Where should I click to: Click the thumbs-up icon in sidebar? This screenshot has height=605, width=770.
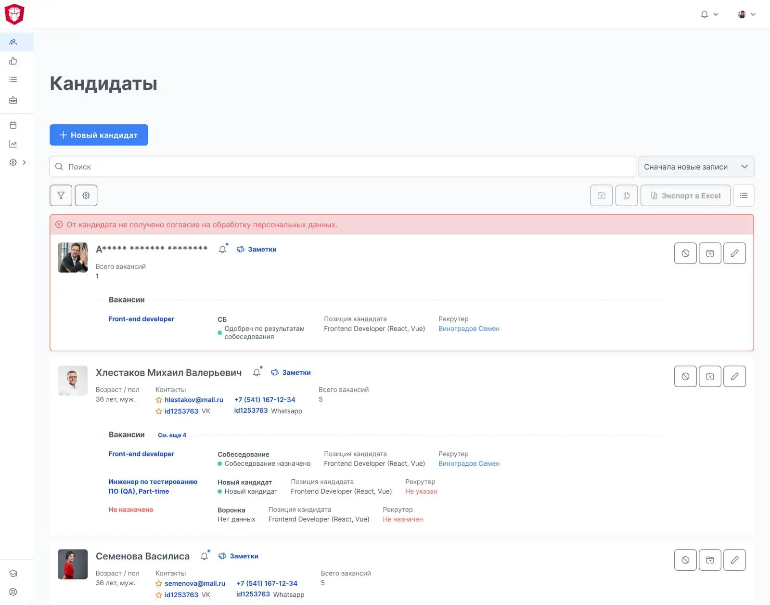(x=13, y=61)
